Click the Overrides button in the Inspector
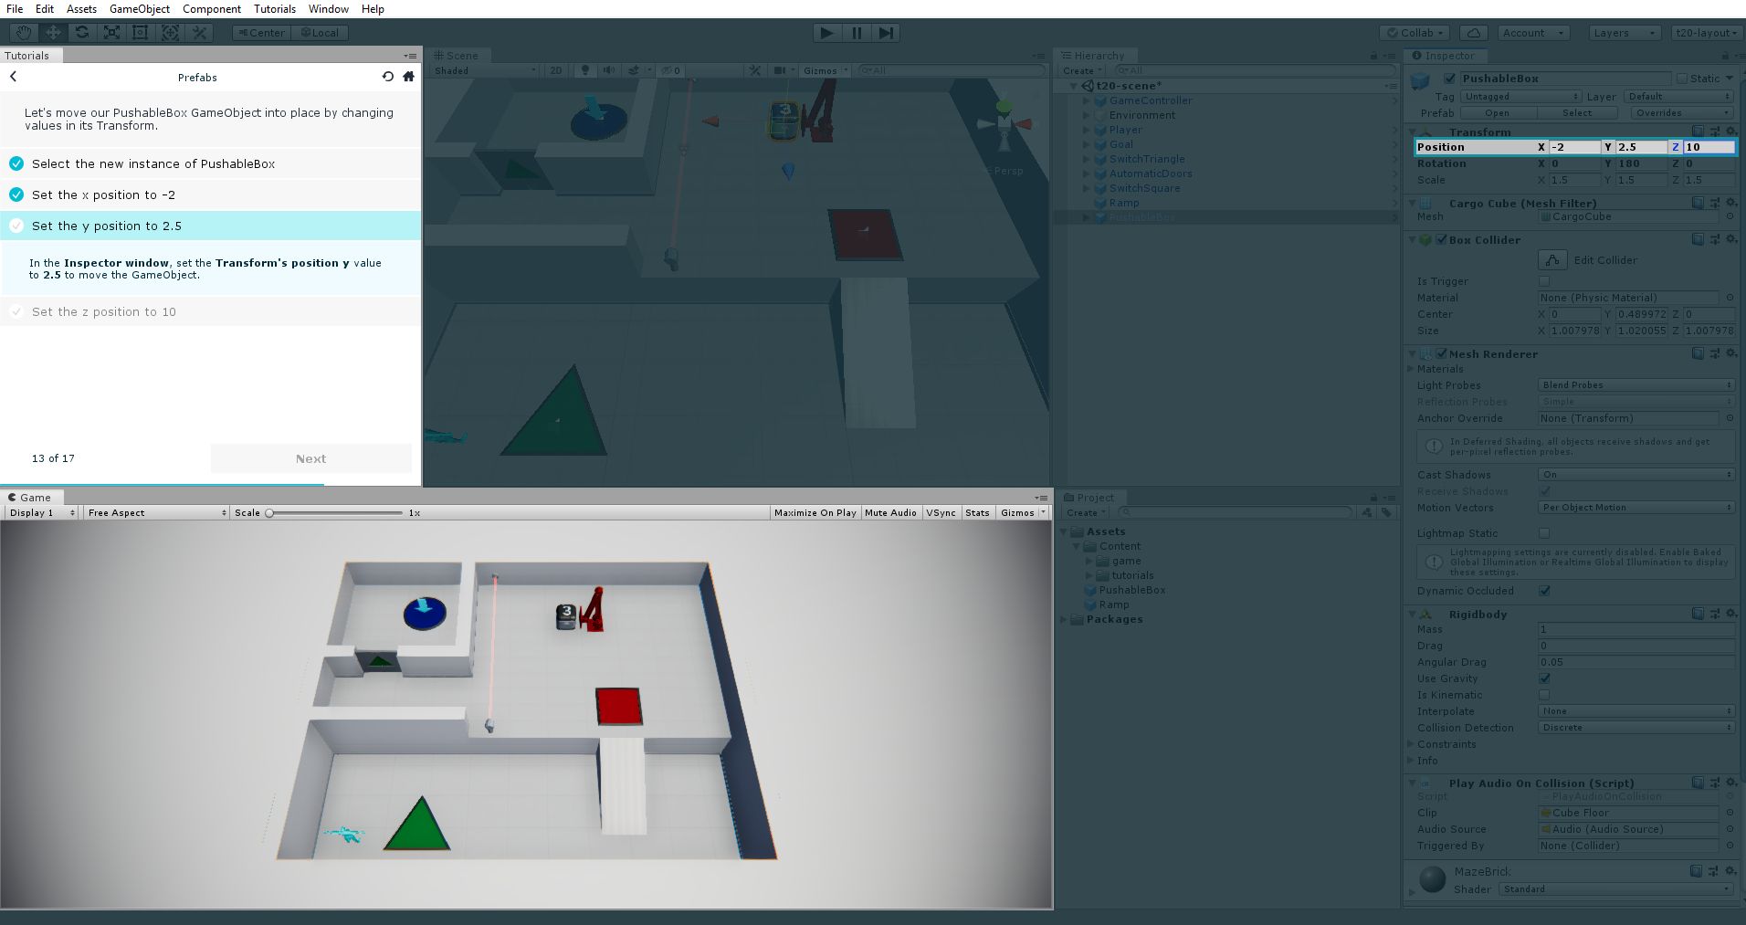1746x925 pixels. coord(1680,112)
